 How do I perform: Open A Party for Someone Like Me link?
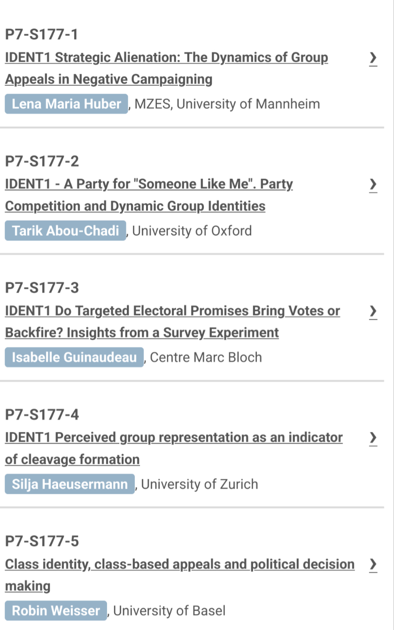point(149,184)
